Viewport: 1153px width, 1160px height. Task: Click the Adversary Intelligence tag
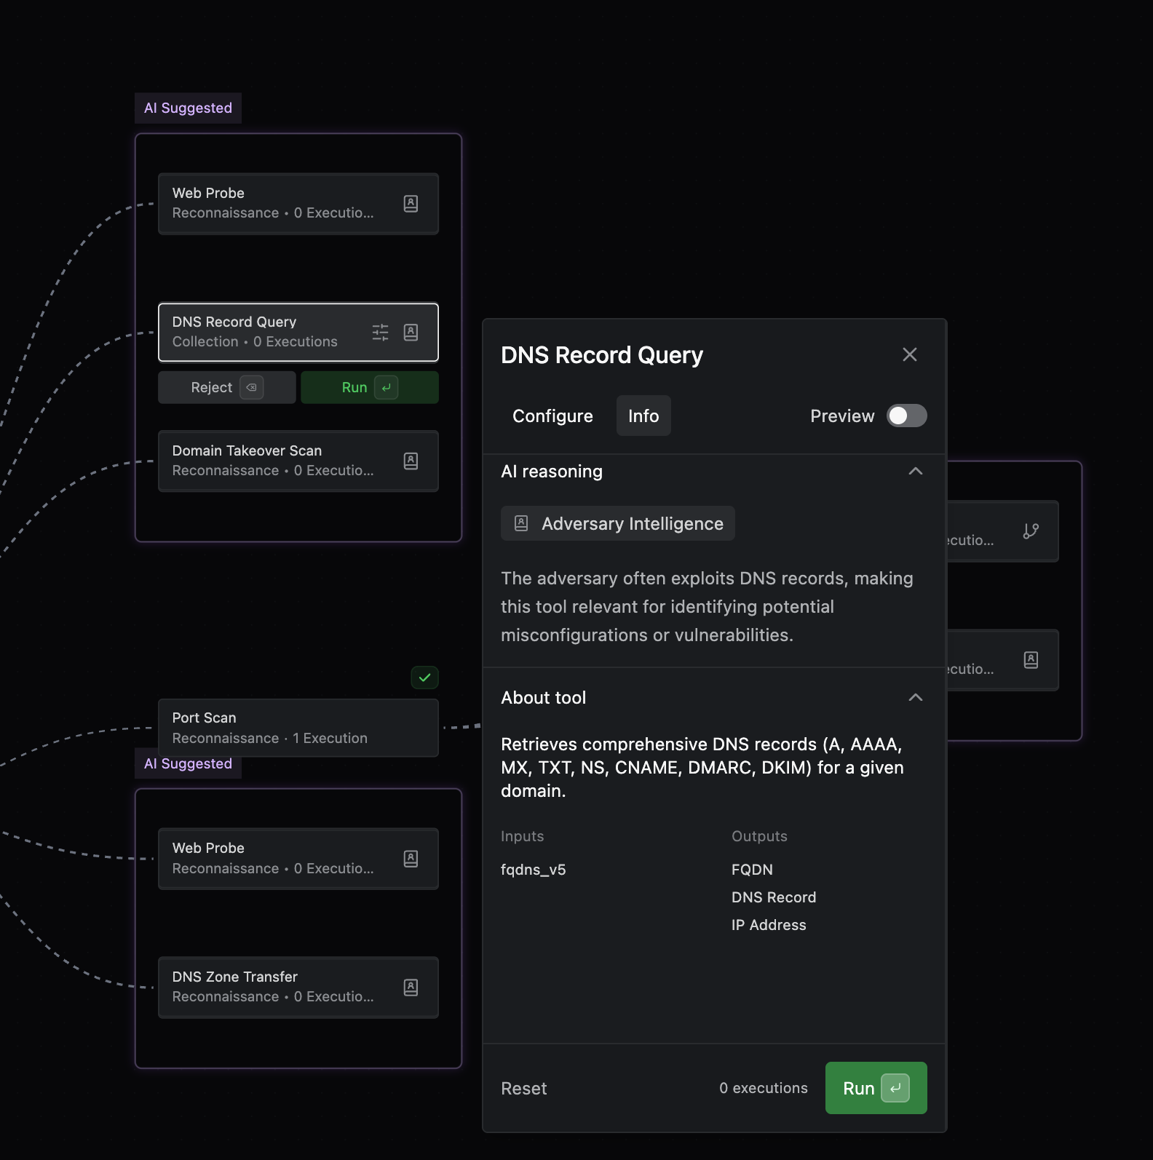[617, 523]
